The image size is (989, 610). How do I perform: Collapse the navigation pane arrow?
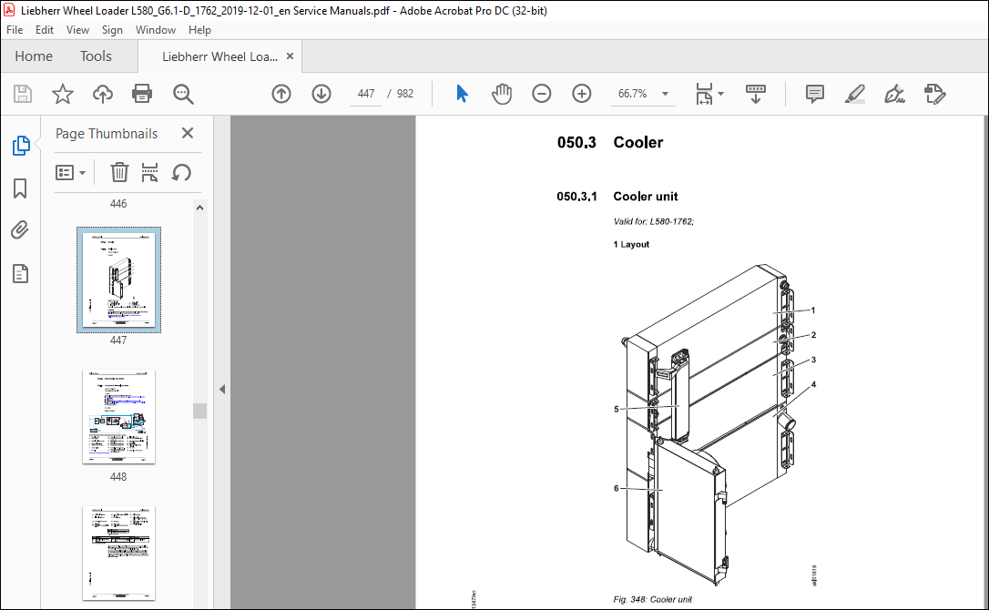pyautogui.click(x=222, y=389)
